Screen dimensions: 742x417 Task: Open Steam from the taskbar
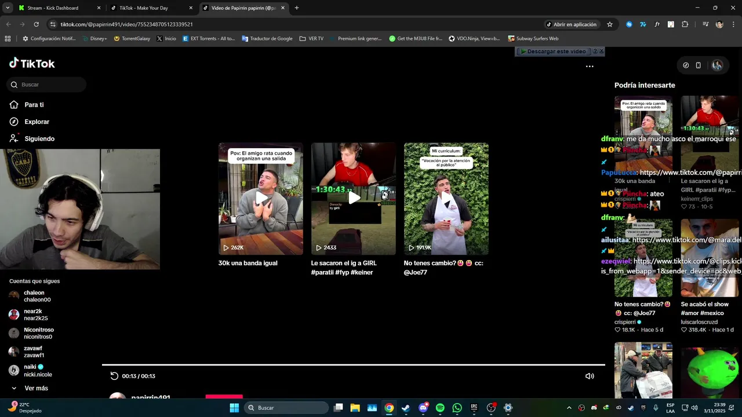[x=406, y=408]
